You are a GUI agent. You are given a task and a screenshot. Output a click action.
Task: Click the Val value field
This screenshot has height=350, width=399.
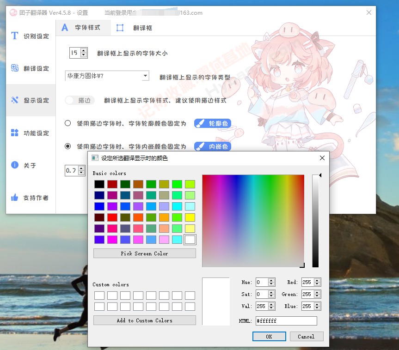click(x=262, y=306)
